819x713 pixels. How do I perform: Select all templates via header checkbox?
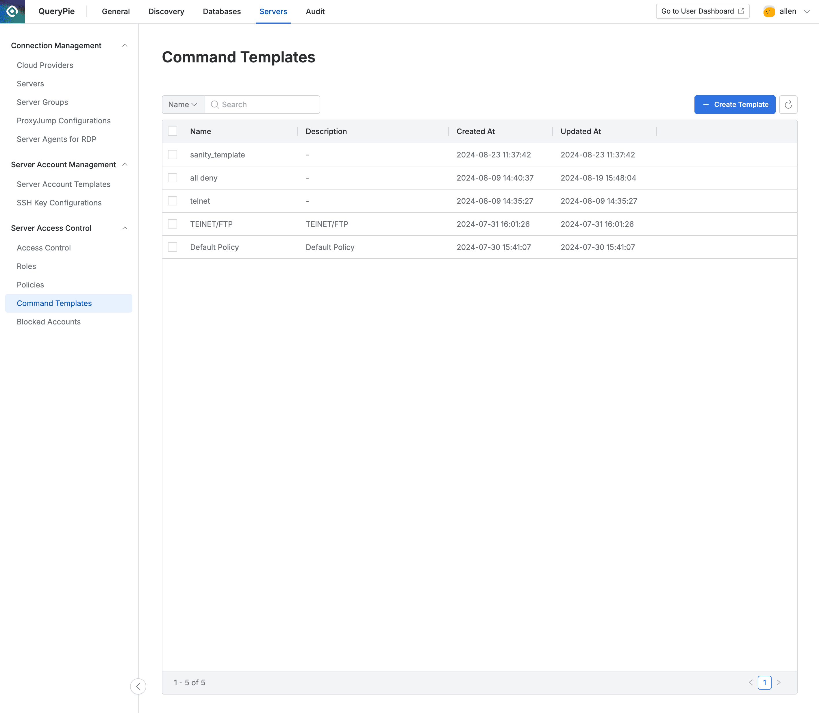[x=172, y=131]
